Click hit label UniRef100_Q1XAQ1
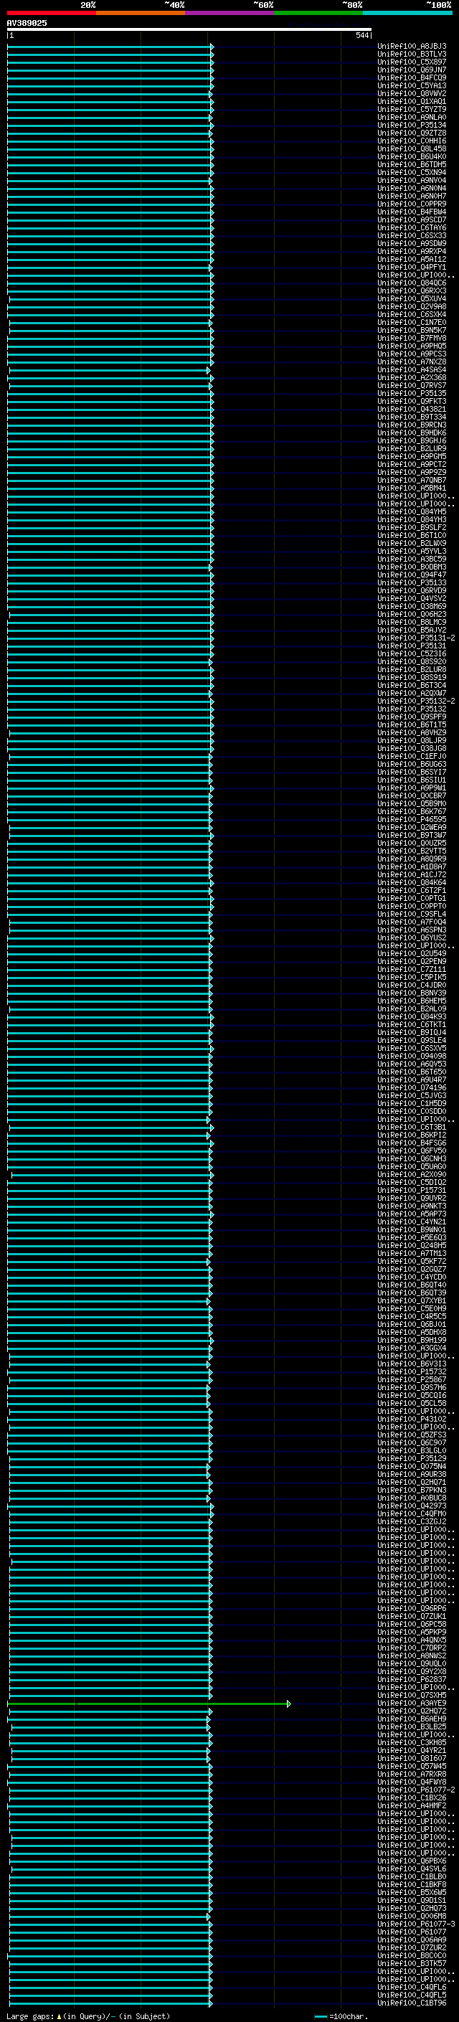This screenshot has width=459, height=2022. 411,101
